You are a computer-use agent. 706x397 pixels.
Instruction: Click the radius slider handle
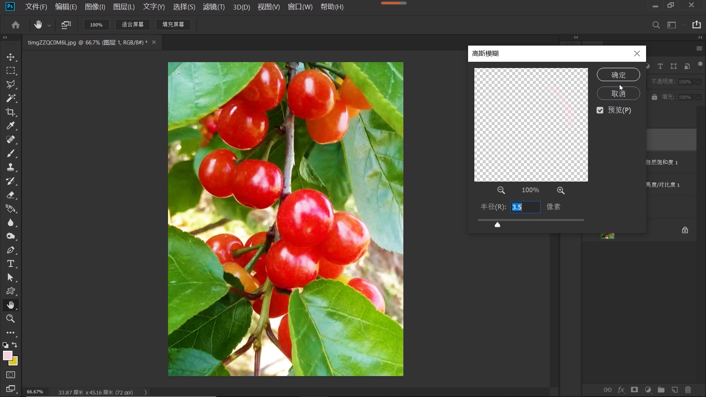click(x=497, y=225)
